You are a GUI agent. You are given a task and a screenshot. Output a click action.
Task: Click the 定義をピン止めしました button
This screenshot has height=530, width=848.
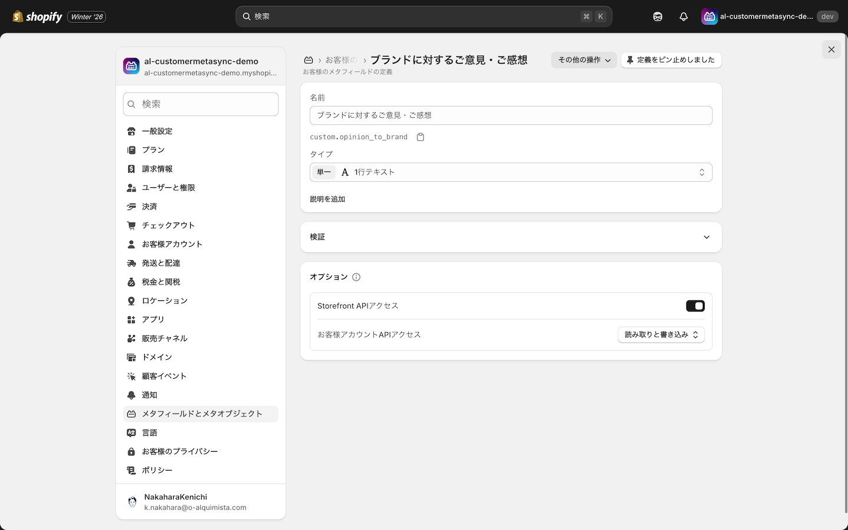pos(671,60)
